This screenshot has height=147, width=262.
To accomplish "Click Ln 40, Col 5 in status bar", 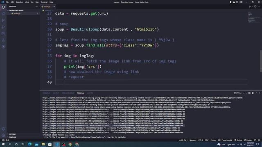I will click(x=183, y=140).
